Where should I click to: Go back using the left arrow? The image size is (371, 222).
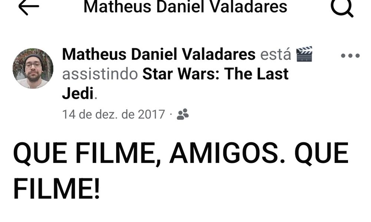pos(29,7)
